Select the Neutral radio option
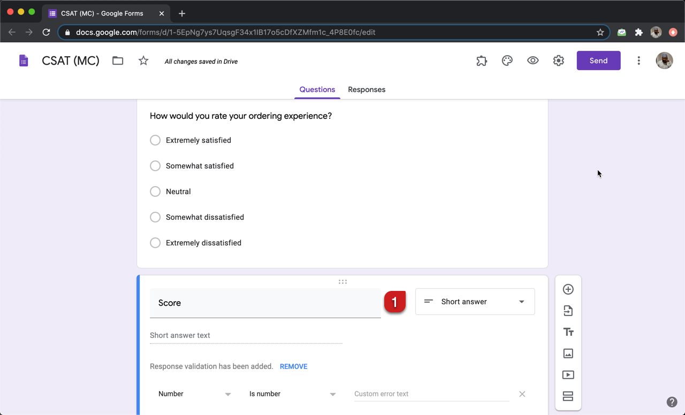This screenshot has width=685, height=415. click(155, 191)
